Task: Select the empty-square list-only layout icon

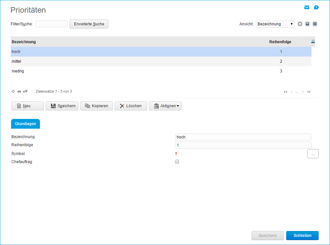Action: click(300, 24)
